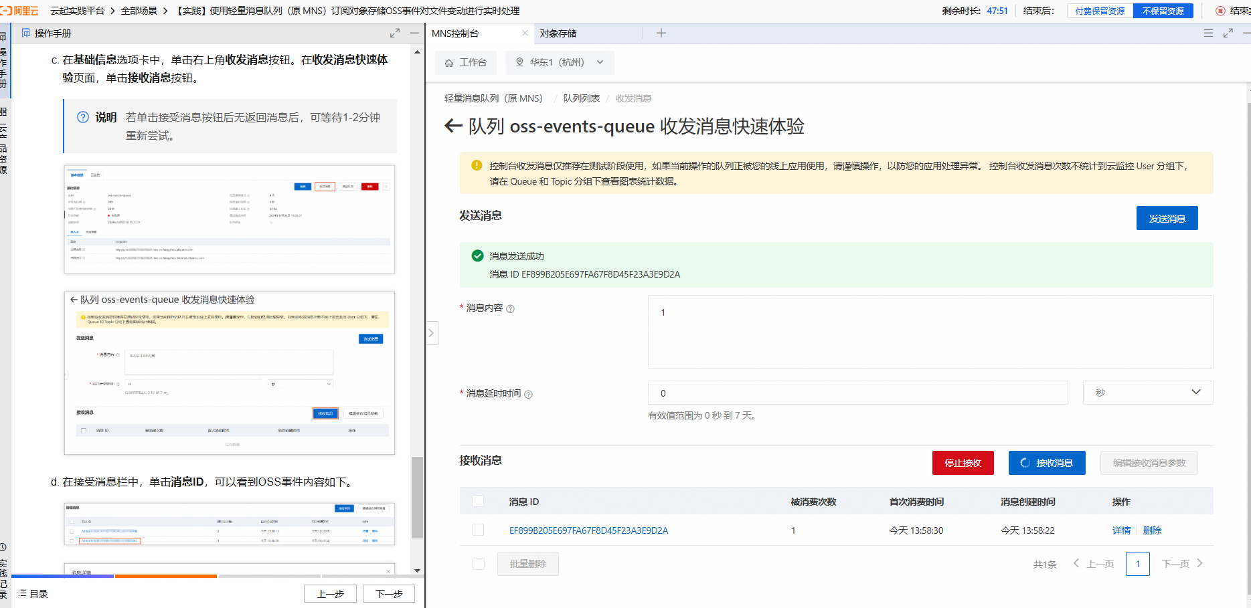Click the manual scrollbar up arrow
The width and height of the screenshot is (1251, 608).
417,52
